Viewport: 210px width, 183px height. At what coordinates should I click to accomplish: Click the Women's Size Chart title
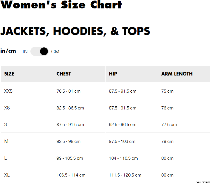[x=61, y=5]
